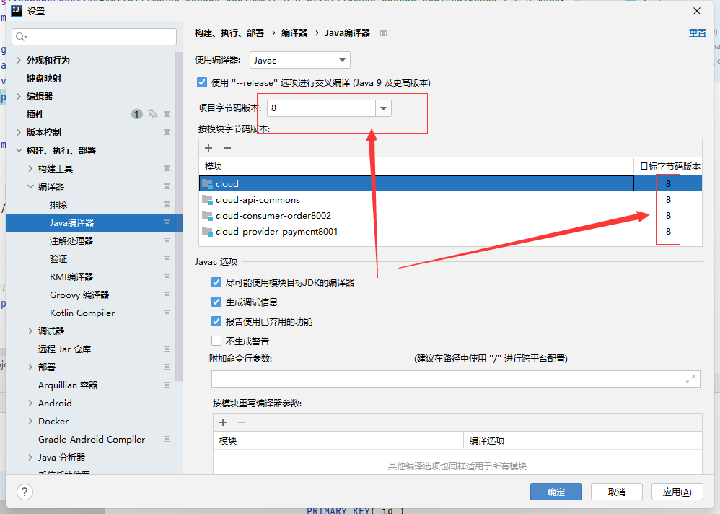Expand the 外观和行为 tree node

19,61
